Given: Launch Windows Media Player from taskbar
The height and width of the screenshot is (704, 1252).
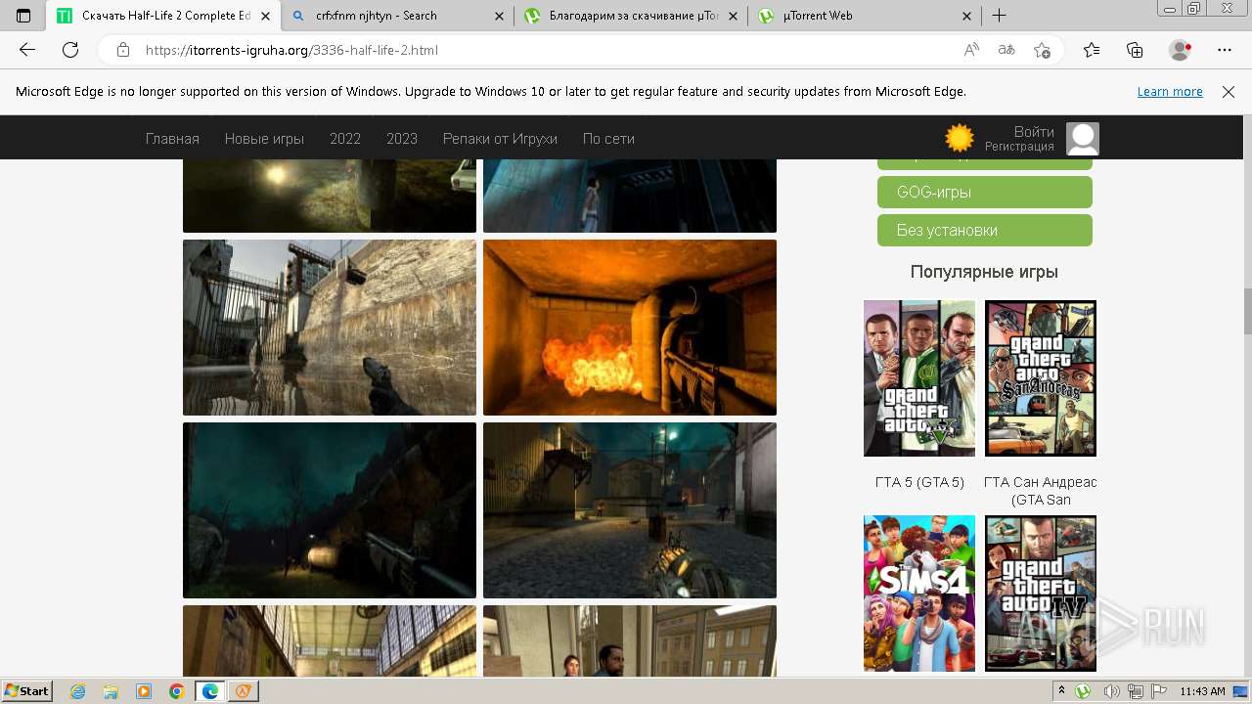Looking at the screenshot, I should click(x=144, y=691).
